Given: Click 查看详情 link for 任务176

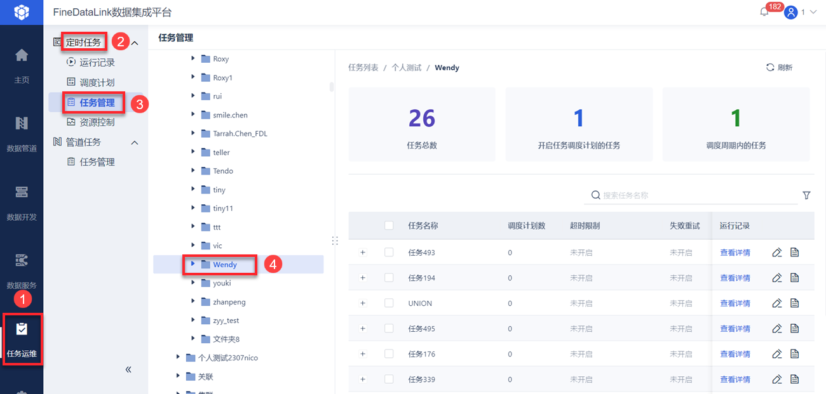Looking at the screenshot, I should (735, 354).
